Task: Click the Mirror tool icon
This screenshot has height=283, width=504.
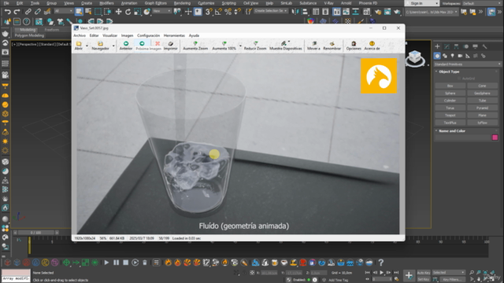Action: [295, 12]
